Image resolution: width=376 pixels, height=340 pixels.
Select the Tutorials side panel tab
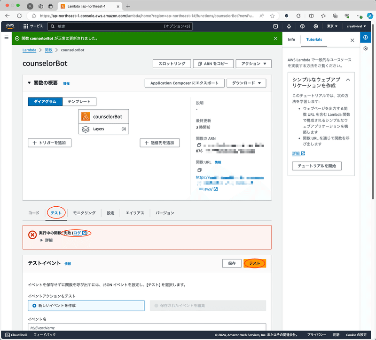(x=314, y=40)
